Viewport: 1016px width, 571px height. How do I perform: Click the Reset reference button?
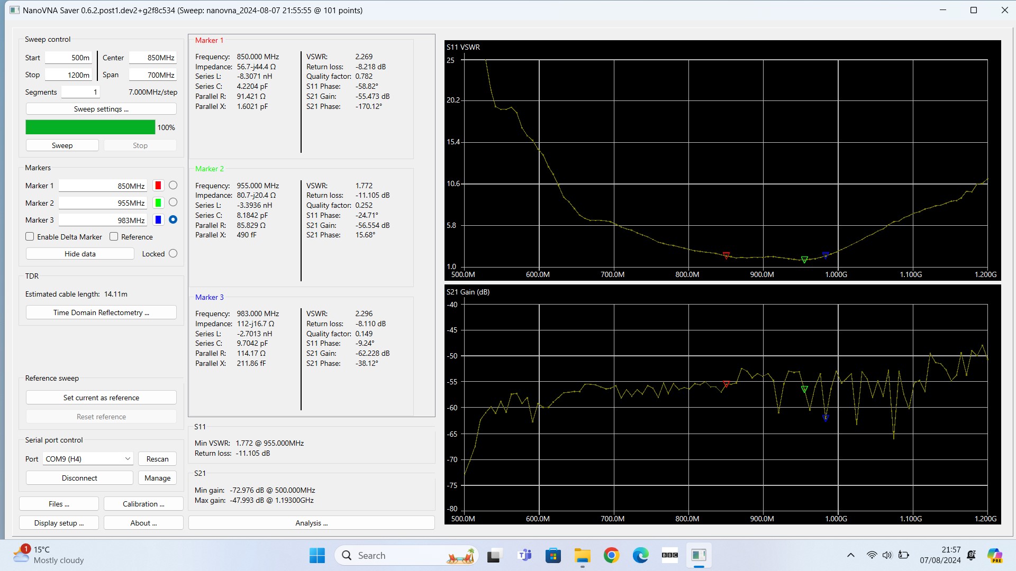click(101, 417)
